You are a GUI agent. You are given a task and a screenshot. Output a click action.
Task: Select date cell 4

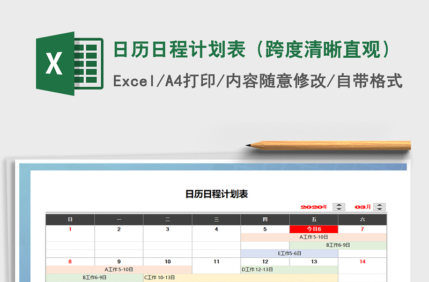pyautogui.click(x=217, y=229)
